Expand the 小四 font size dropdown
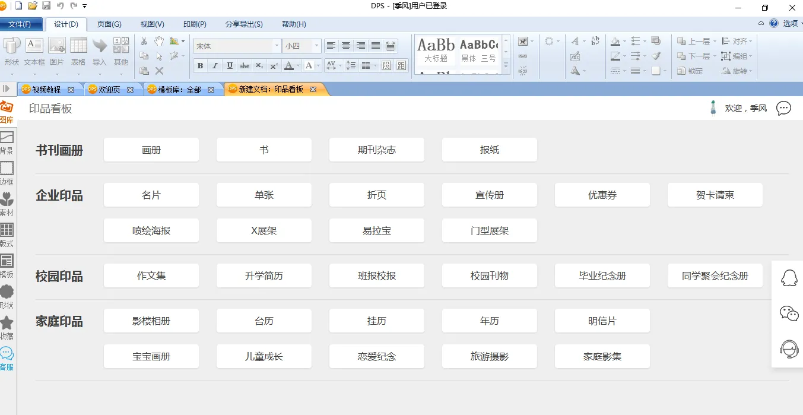Screen dimensions: 803x415 (x=317, y=46)
